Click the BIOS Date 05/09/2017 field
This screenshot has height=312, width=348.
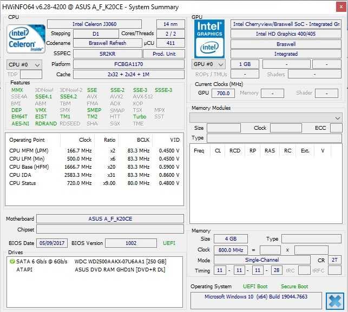[x=52, y=243]
